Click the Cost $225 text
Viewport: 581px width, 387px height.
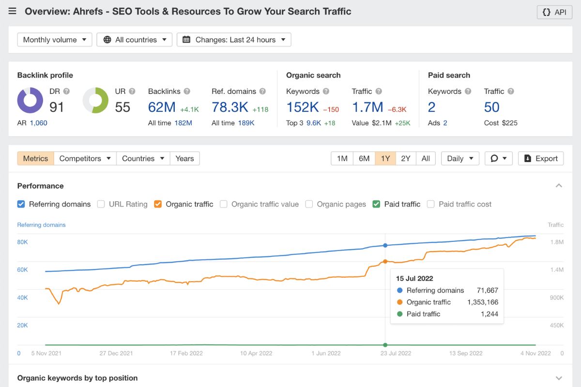[x=501, y=123]
